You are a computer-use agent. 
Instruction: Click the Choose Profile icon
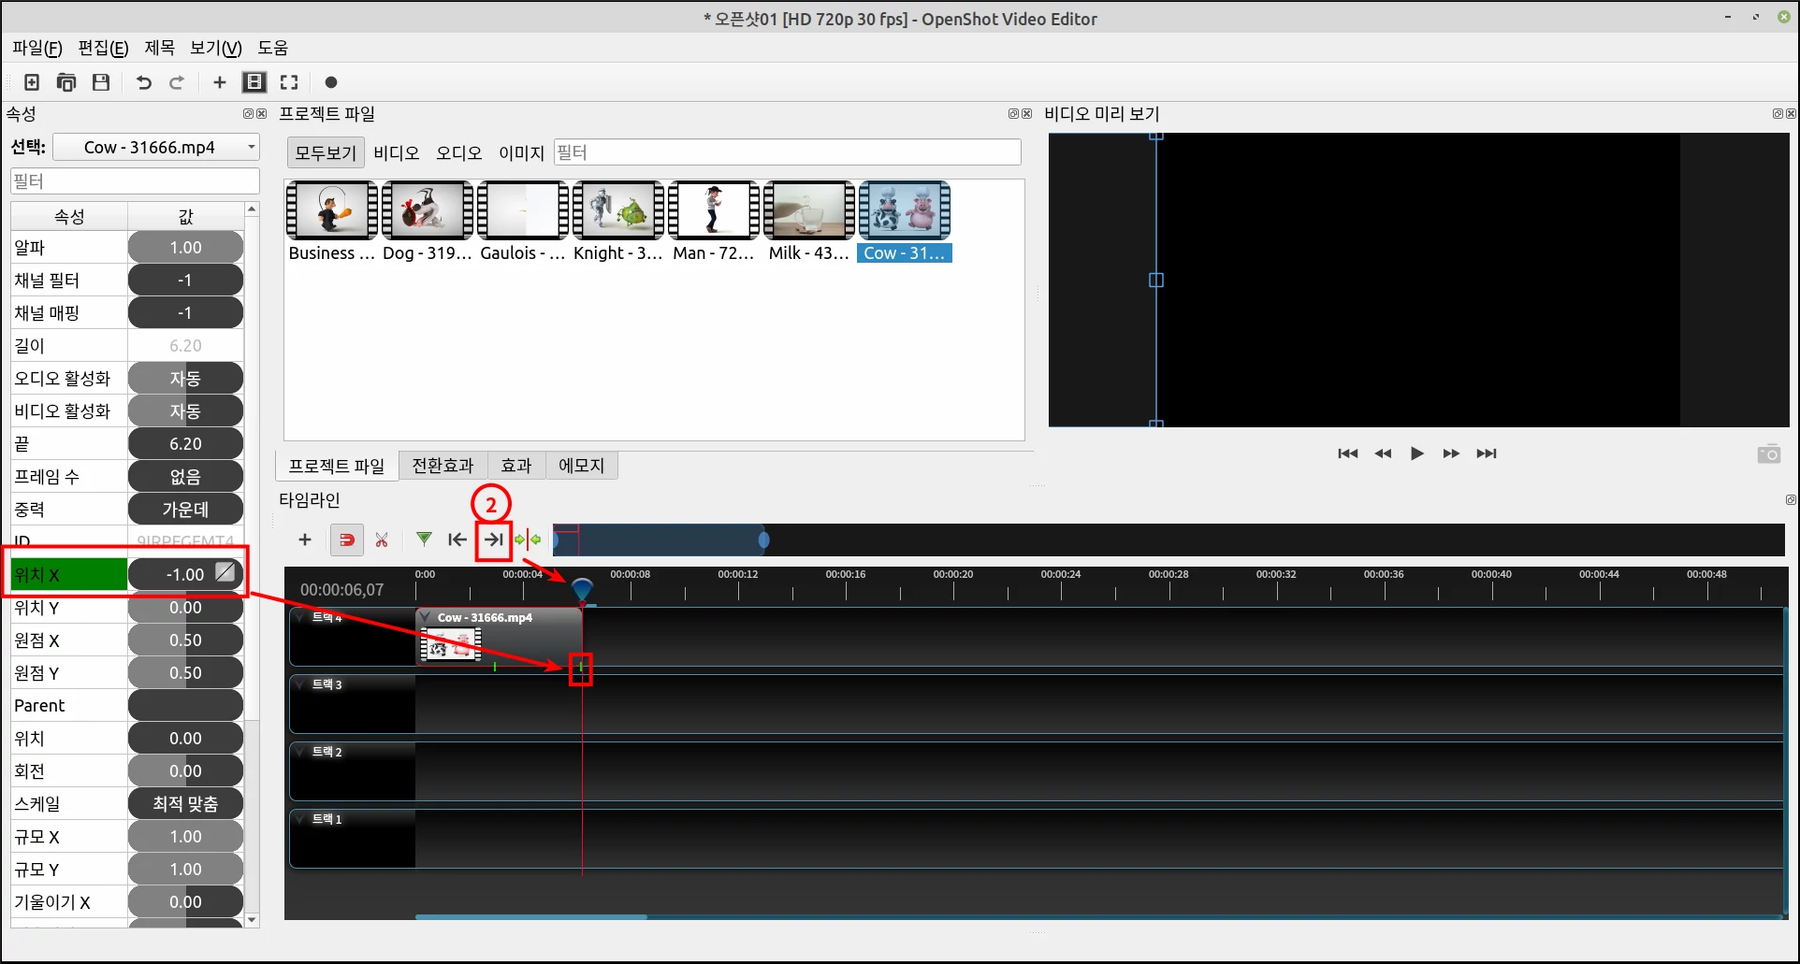click(x=254, y=82)
